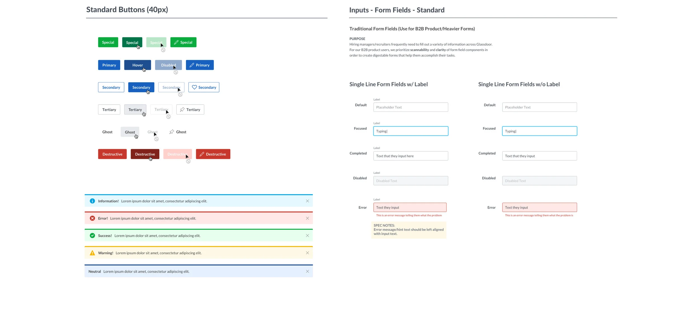The width and height of the screenshot is (699, 327).
Task: Click the 'Text that they input here' field
Action: click(x=410, y=156)
